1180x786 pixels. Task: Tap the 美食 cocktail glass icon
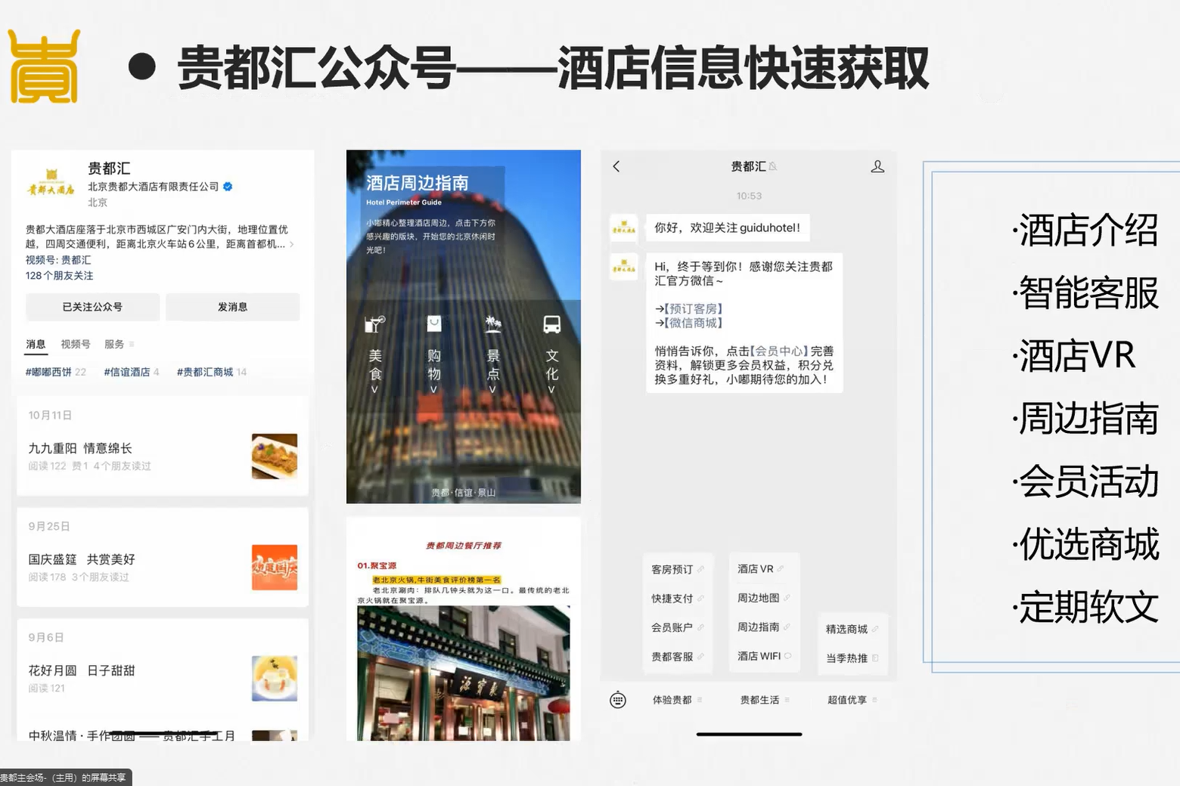click(375, 324)
